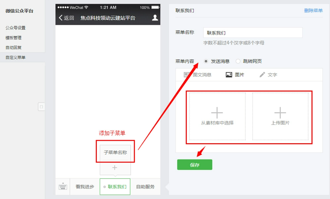The image size is (330, 199).
Task: Click the green 保存 button
Action: [194, 165]
